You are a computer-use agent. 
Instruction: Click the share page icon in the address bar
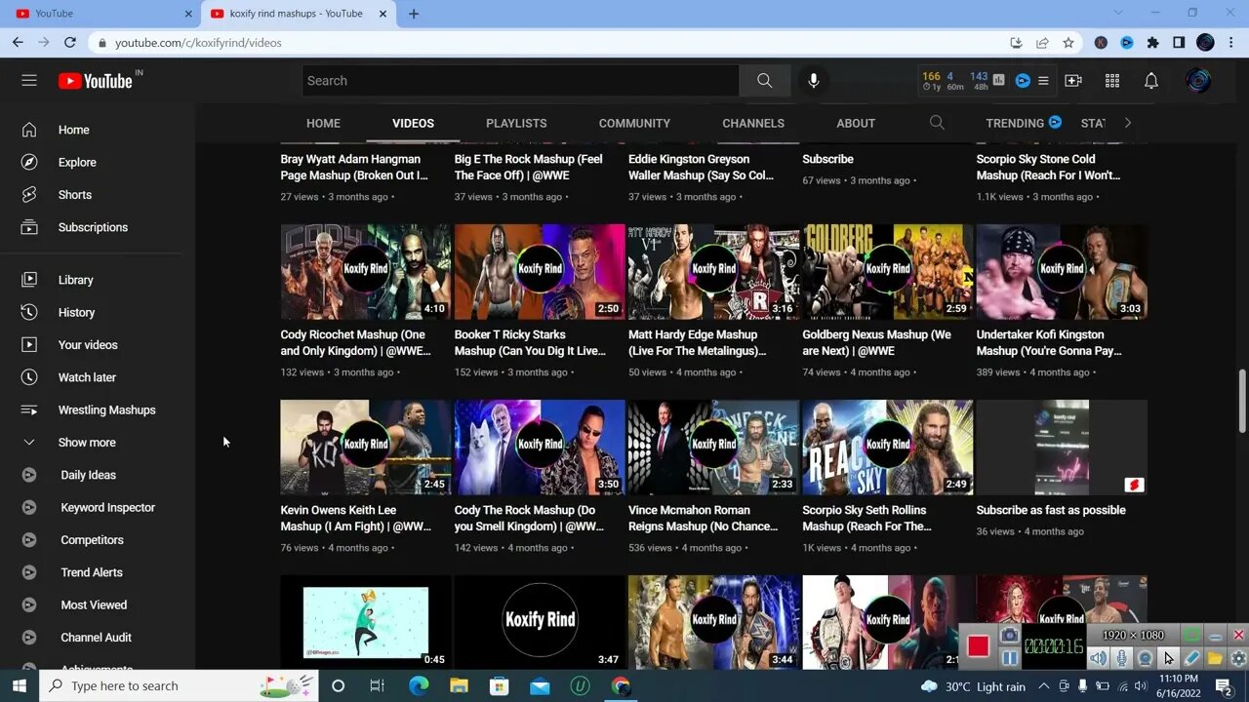click(1042, 43)
